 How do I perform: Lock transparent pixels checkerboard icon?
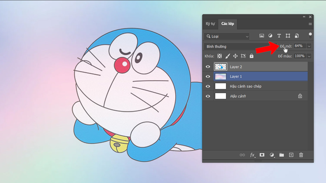[x=220, y=56]
